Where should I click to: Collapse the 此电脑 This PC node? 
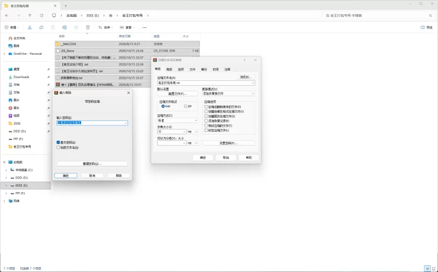pyautogui.click(x=4, y=162)
